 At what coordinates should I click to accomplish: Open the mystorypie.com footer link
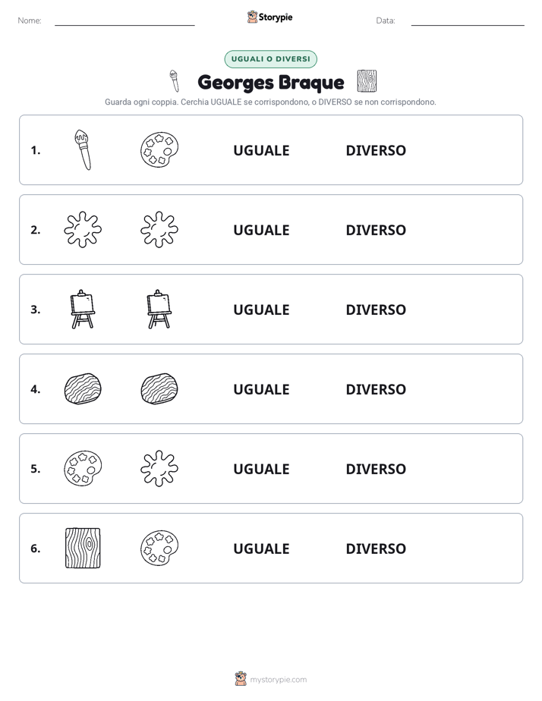pos(271,679)
